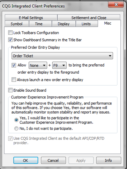This screenshot has width=127, height=169.
Task: Open the Settlement and Close tab
Action: 89,18
